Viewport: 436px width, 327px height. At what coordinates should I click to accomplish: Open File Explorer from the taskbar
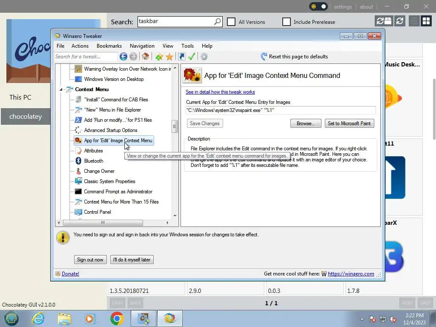pyautogui.click(x=64, y=318)
